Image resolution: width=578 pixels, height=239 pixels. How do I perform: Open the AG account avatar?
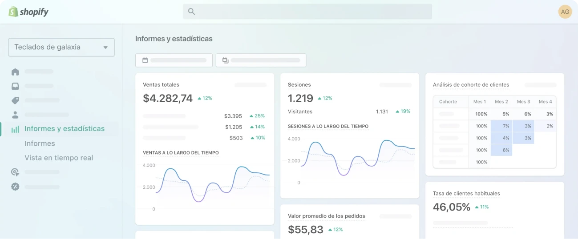coord(565,12)
